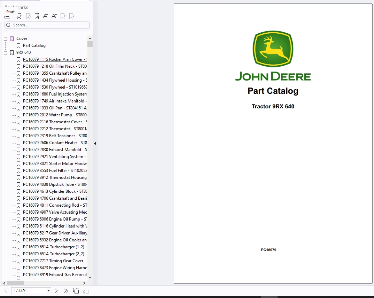
Task: Collapse the 9RX 640 bookmark node
Action: point(6,53)
